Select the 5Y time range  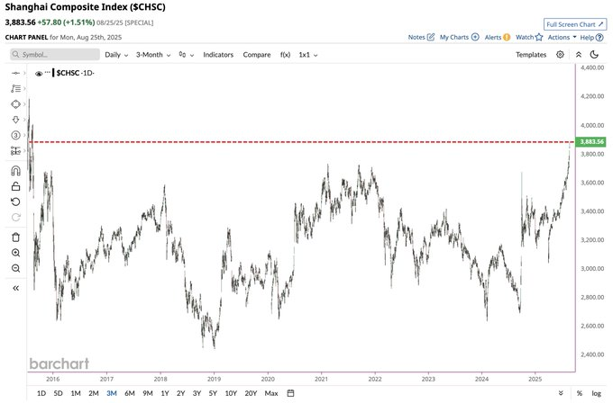(213, 393)
